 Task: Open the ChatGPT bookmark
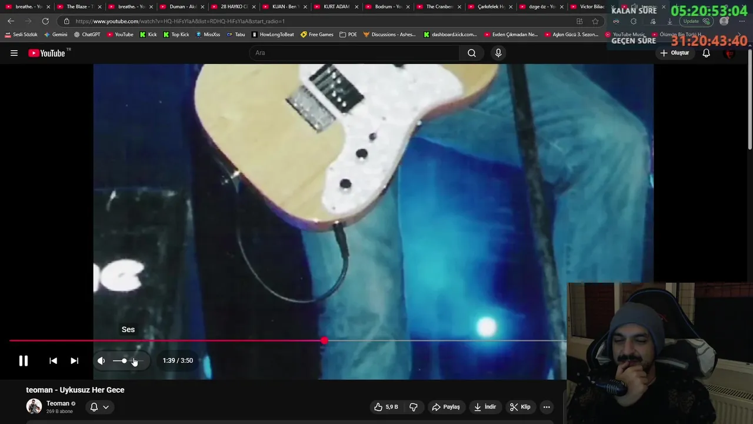[x=87, y=35]
